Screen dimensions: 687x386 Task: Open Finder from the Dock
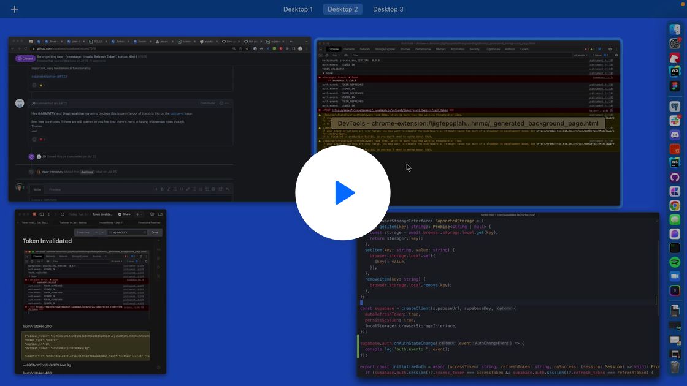point(675,29)
